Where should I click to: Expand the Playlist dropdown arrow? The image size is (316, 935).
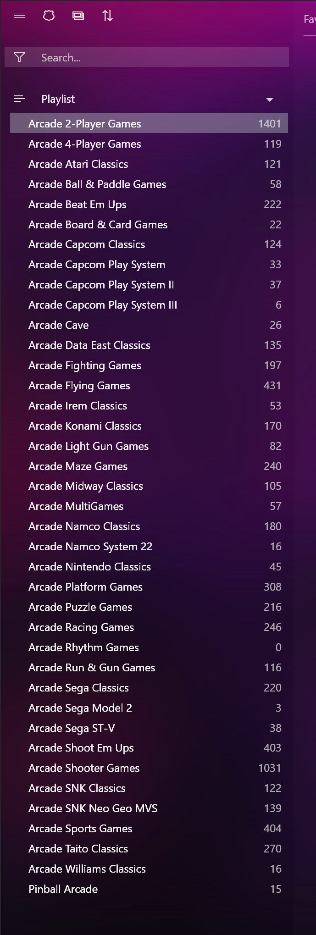[x=270, y=100]
